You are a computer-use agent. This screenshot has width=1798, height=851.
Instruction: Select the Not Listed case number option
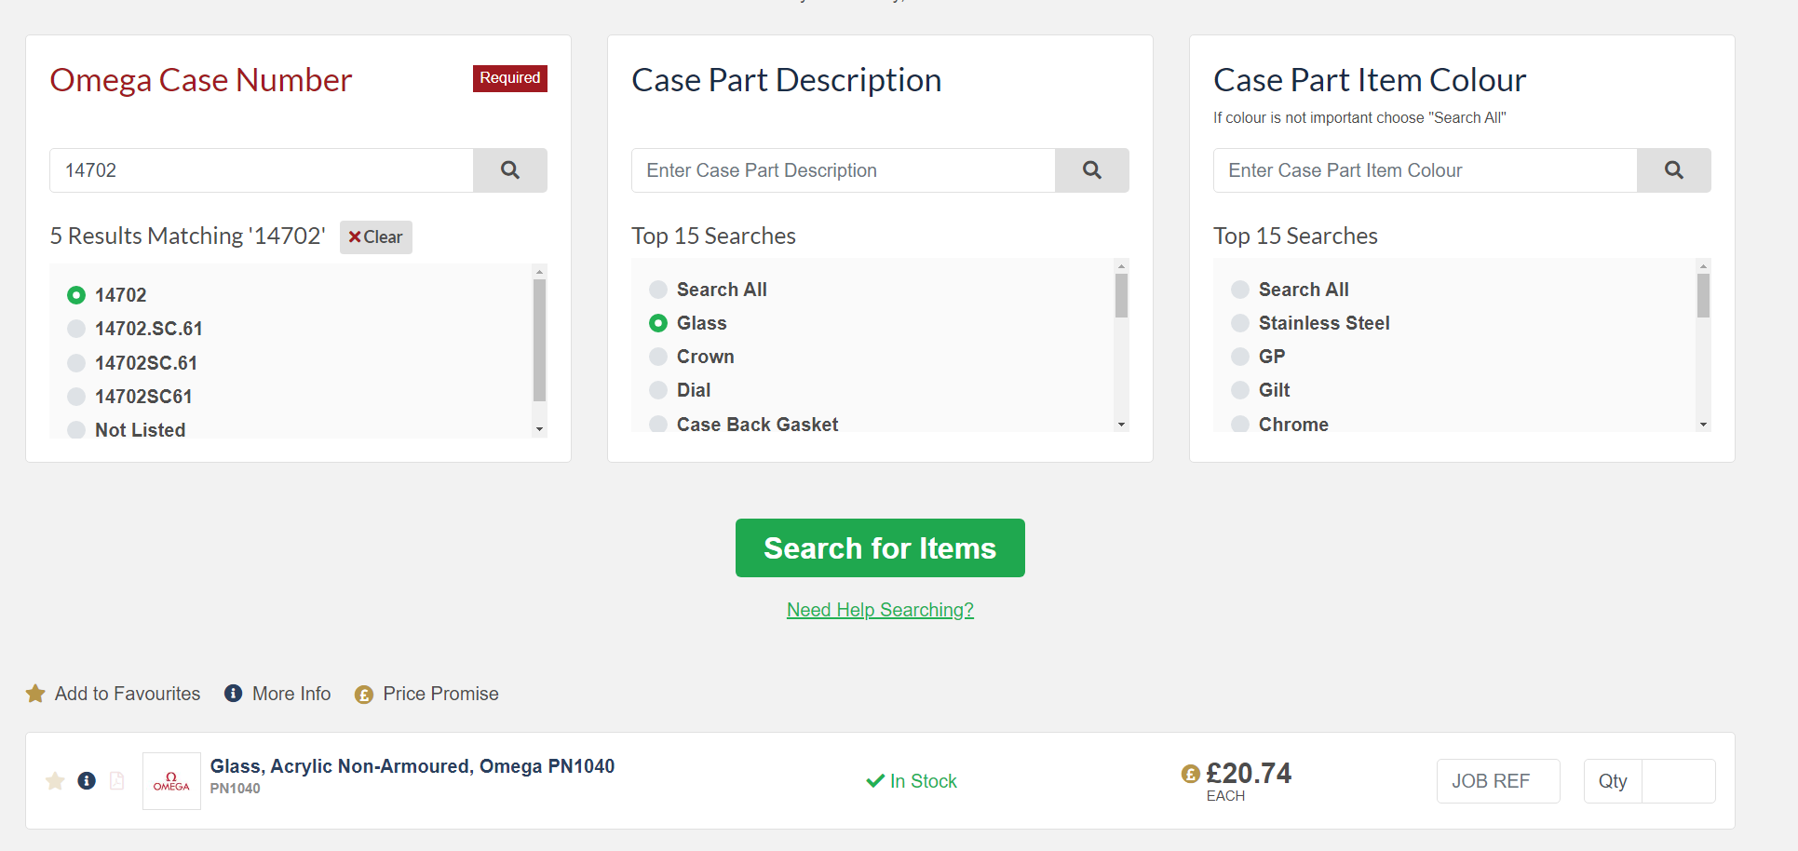76,429
